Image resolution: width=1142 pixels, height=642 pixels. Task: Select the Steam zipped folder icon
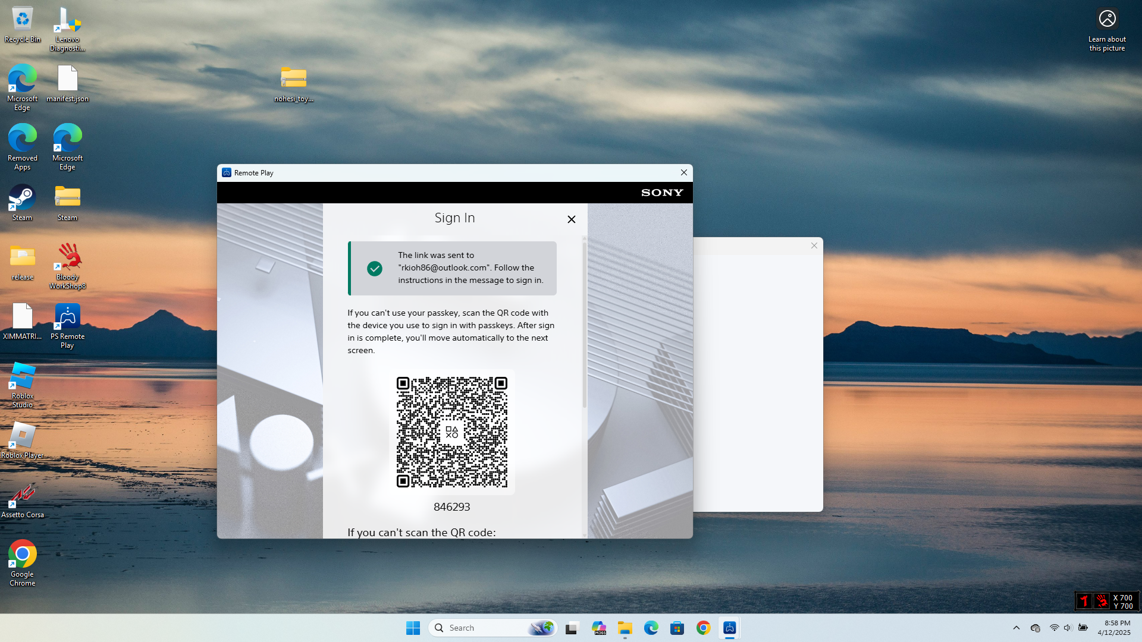(67, 203)
